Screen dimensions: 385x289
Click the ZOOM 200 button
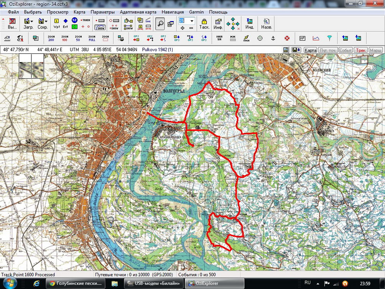[x=51, y=38]
